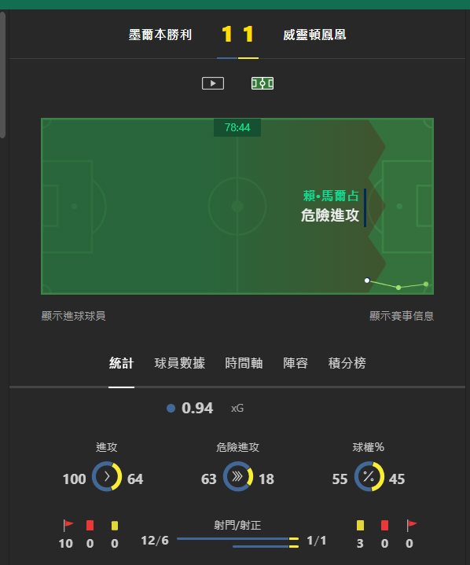Image resolution: width=470 pixels, height=565 pixels.
Task: Switch to the 陣容 lineup tab
Action: click(x=296, y=363)
